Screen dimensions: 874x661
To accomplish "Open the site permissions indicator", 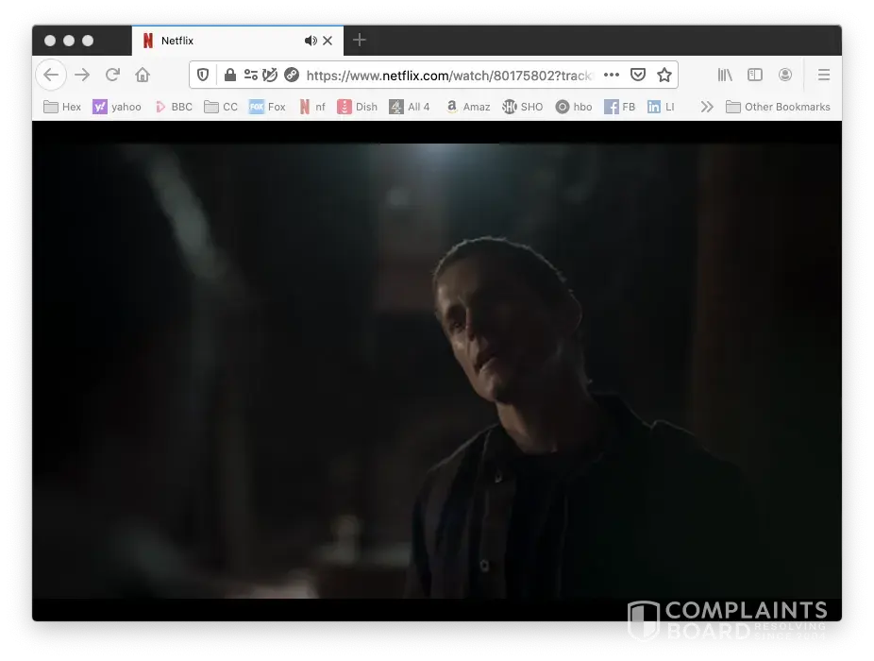I will [250, 75].
